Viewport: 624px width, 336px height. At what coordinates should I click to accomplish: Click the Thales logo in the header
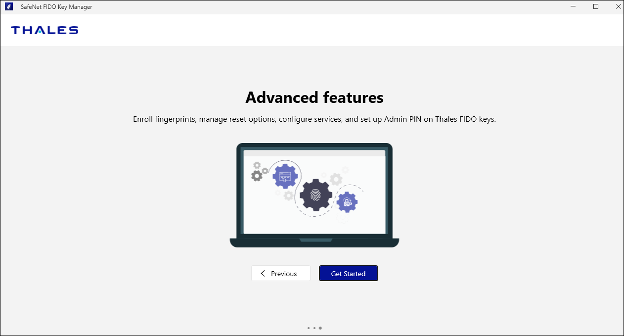(45, 30)
